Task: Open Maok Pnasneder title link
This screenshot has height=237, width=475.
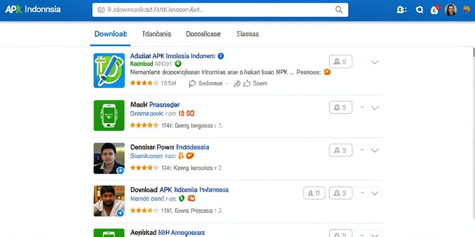Action: click(x=155, y=105)
